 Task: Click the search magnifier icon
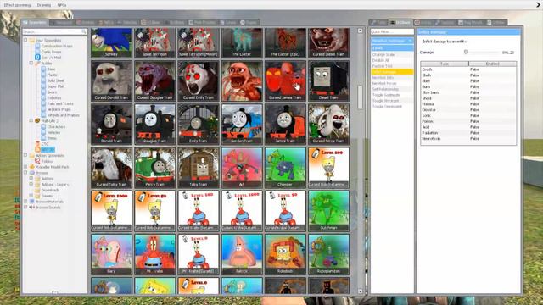[x=83, y=31]
